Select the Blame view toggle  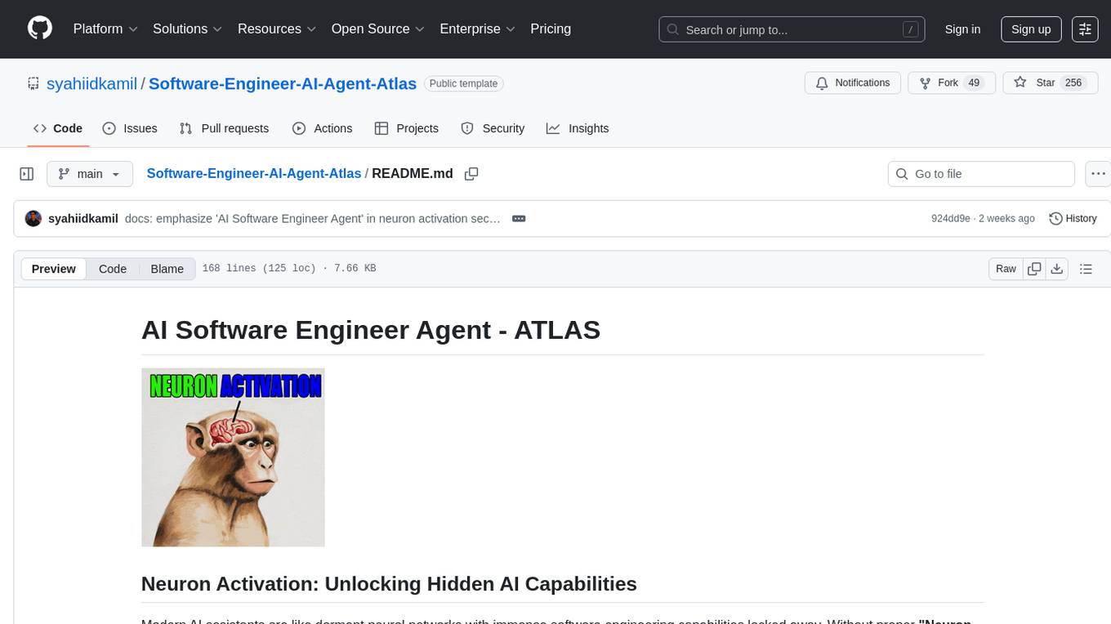pos(167,269)
